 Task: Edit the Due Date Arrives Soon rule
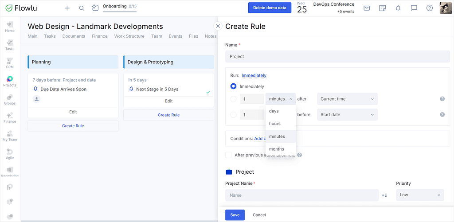tap(73, 112)
